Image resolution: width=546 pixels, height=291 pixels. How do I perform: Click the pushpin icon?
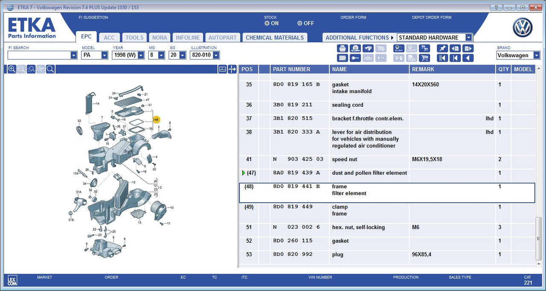pos(442,48)
